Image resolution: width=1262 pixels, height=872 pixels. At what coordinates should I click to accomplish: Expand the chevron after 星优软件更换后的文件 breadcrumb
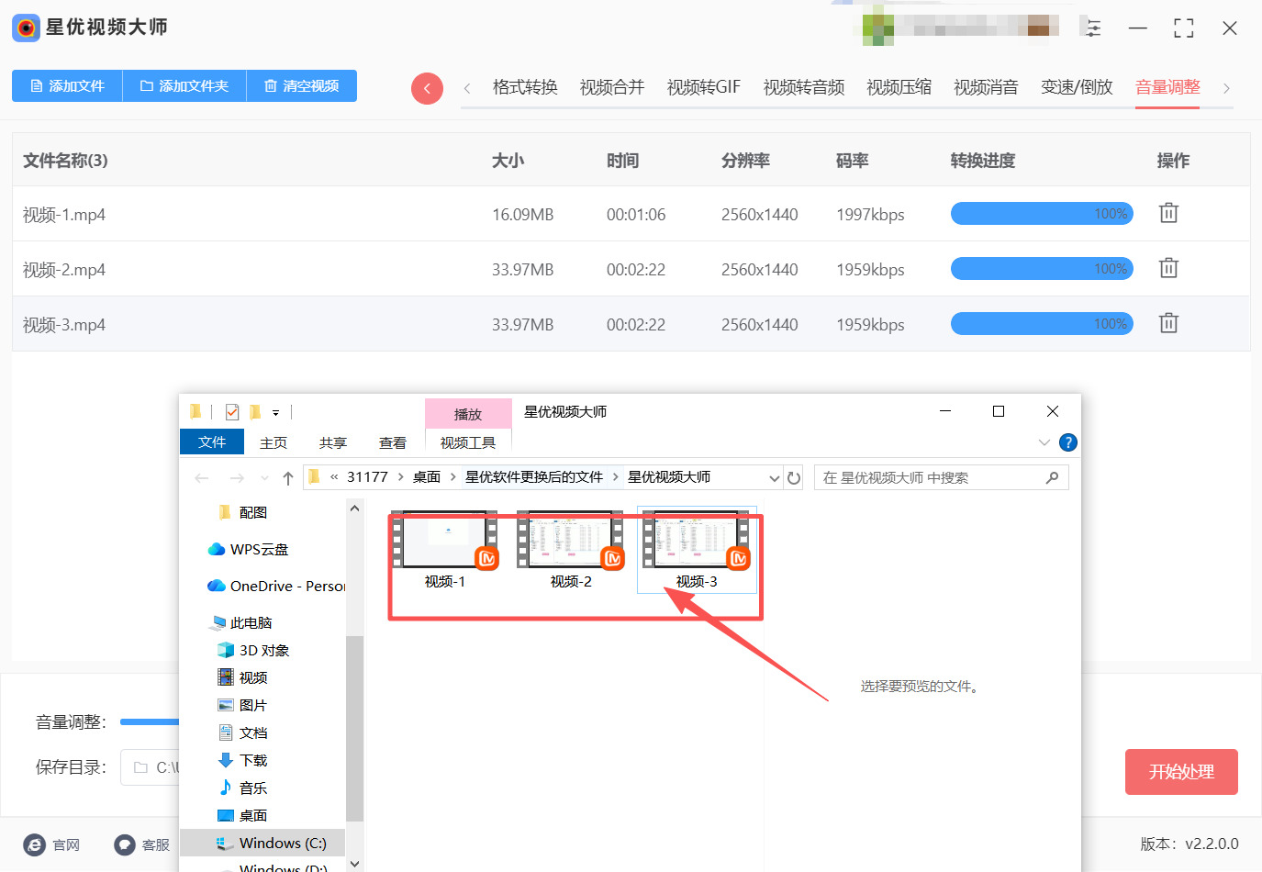click(615, 477)
